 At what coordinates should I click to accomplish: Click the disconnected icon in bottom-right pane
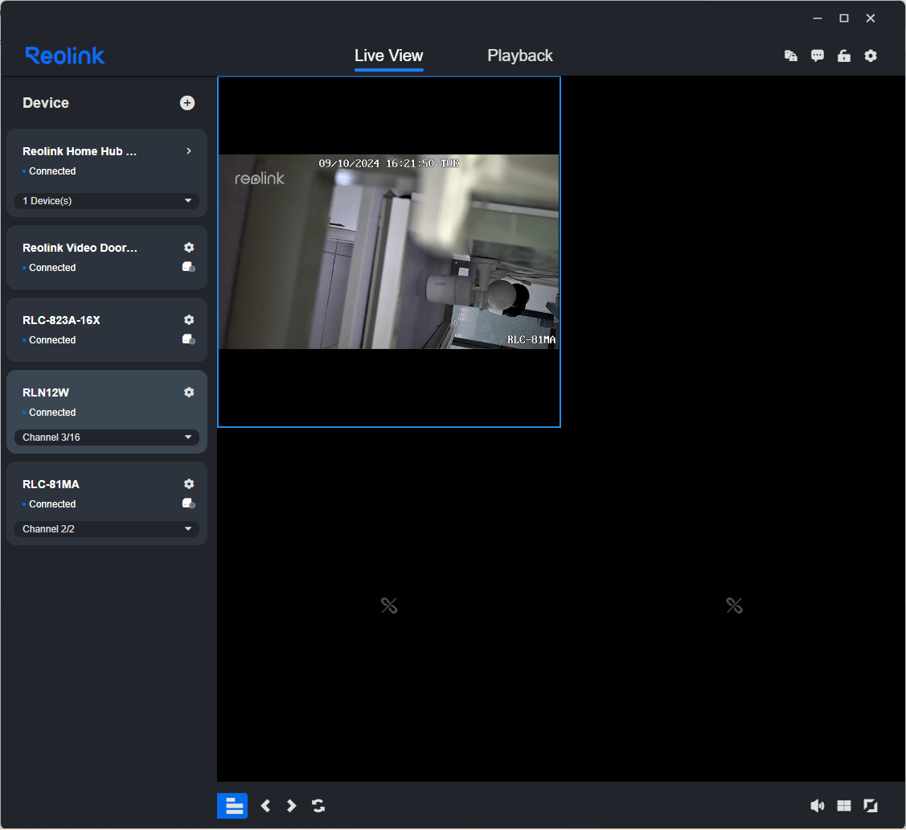[734, 605]
